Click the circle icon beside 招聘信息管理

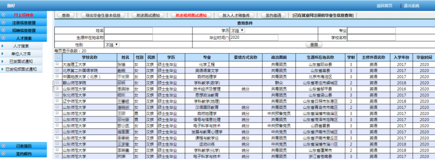(x=3, y=31)
